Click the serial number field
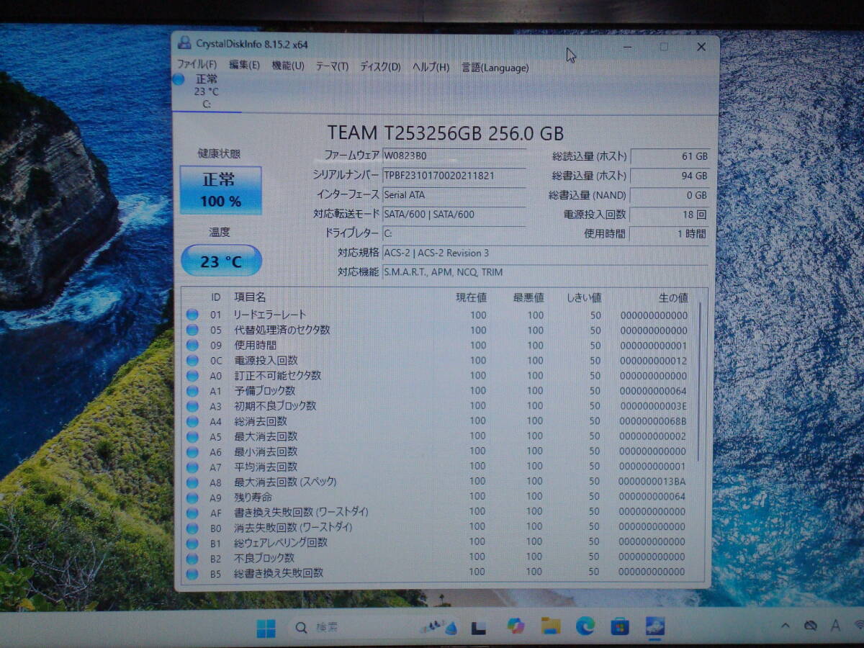 pyautogui.click(x=454, y=175)
